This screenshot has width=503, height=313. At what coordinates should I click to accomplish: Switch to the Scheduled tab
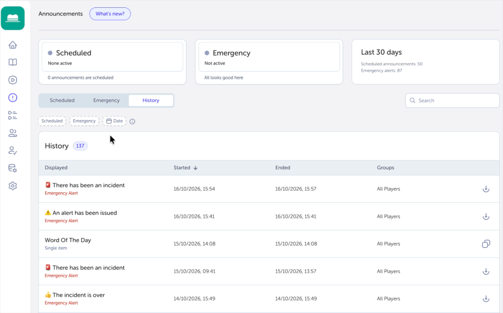click(62, 100)
